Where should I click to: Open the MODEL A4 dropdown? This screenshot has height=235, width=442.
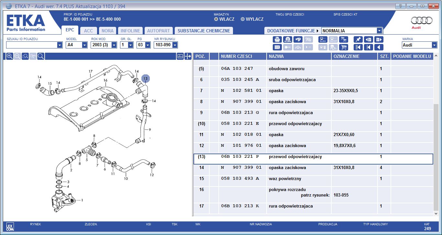(x=84, y=45)
